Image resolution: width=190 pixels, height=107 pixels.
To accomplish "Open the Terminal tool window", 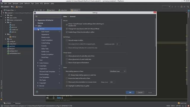I will [x=17, y=103].
